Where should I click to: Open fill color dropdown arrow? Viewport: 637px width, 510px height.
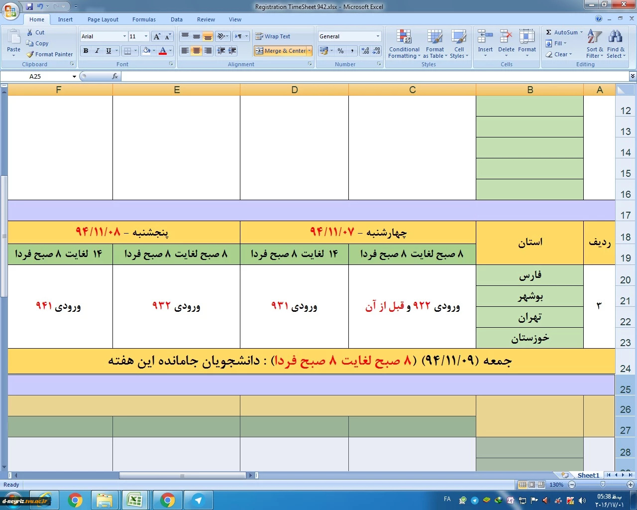pos(154,51)
